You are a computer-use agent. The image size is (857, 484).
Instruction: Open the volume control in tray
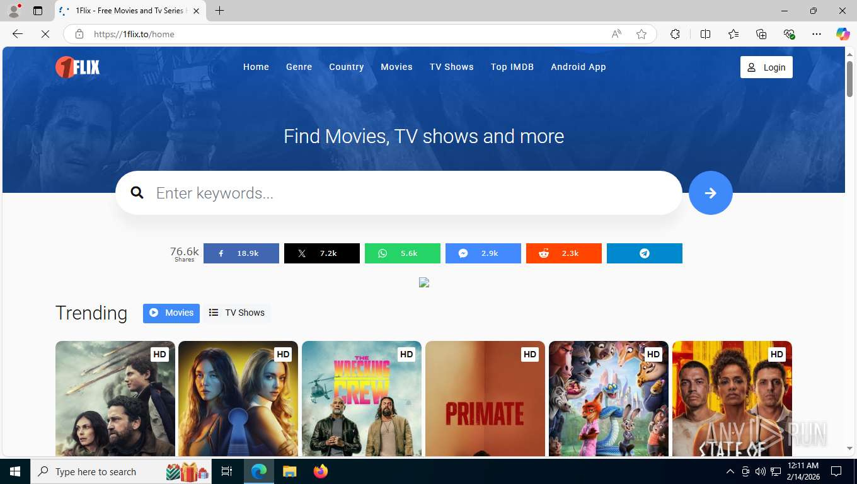pyautogui.click(x=761, y=471)
